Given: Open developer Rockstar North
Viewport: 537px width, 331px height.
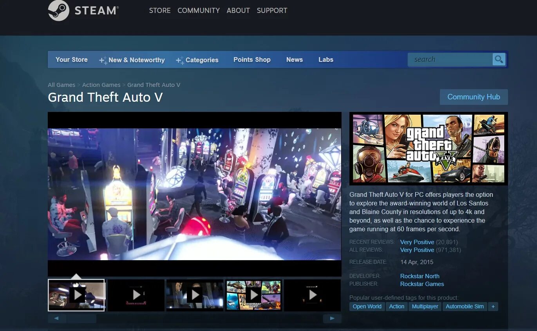Looking at the screenshot, I should (x=420, y=276).
